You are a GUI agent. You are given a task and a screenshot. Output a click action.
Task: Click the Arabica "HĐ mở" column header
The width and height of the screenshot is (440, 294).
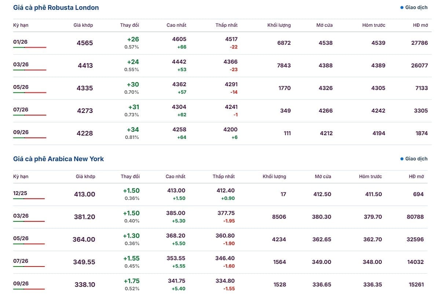click(416, 176)
